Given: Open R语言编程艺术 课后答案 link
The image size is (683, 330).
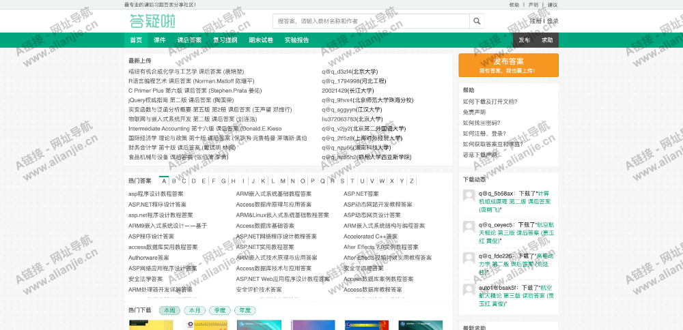Looking at the screenshot, I should coord(191,81).
